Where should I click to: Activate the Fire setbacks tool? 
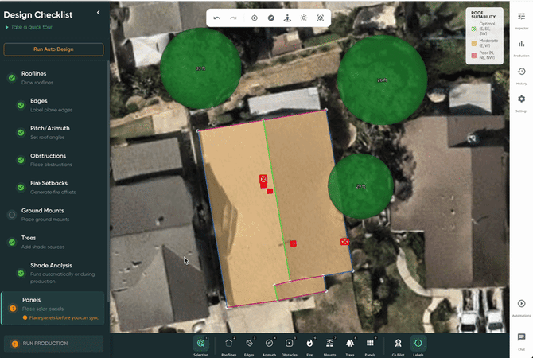(x=309, y=343)
